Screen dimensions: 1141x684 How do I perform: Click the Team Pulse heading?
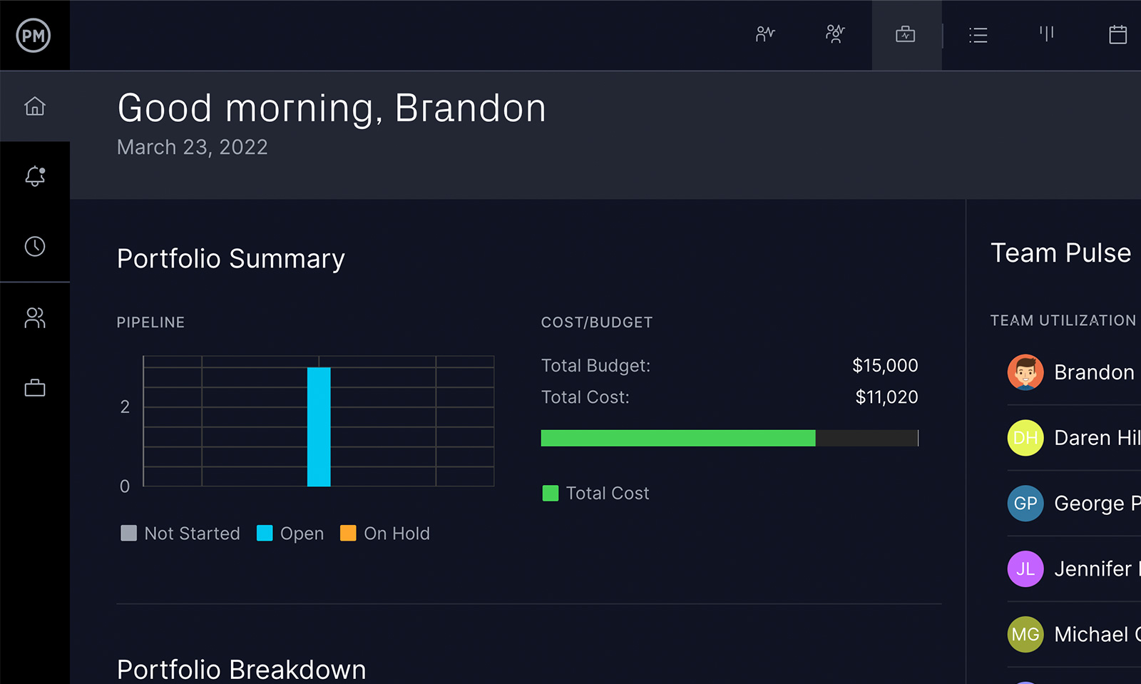1061,252
